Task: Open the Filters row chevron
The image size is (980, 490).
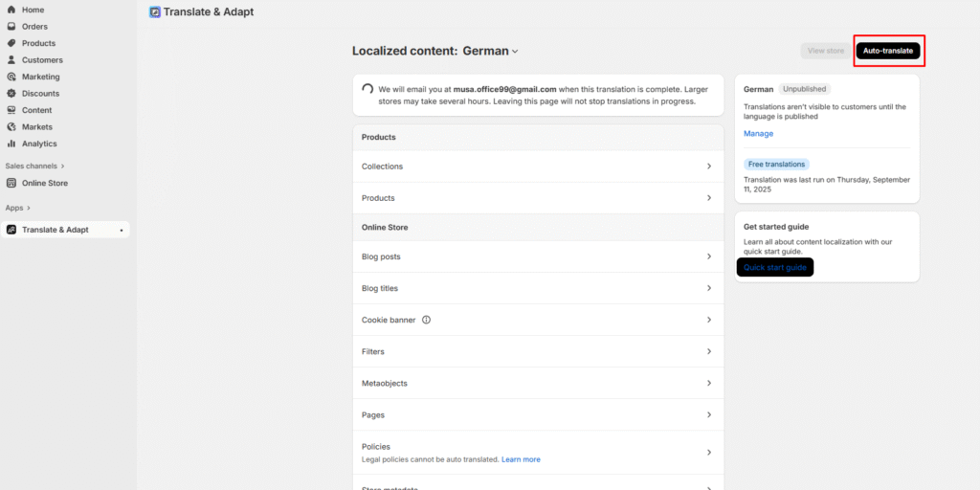Action: (x=709, y=351)
